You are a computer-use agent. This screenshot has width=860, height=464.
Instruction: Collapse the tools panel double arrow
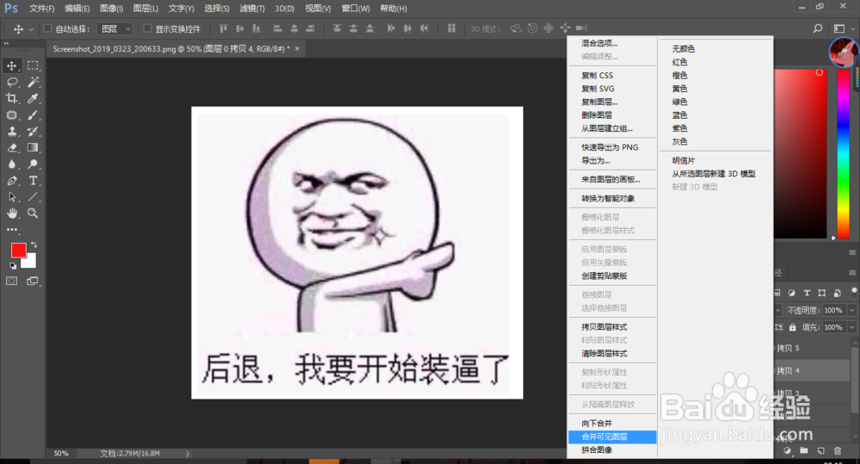[x=6, y=43]
